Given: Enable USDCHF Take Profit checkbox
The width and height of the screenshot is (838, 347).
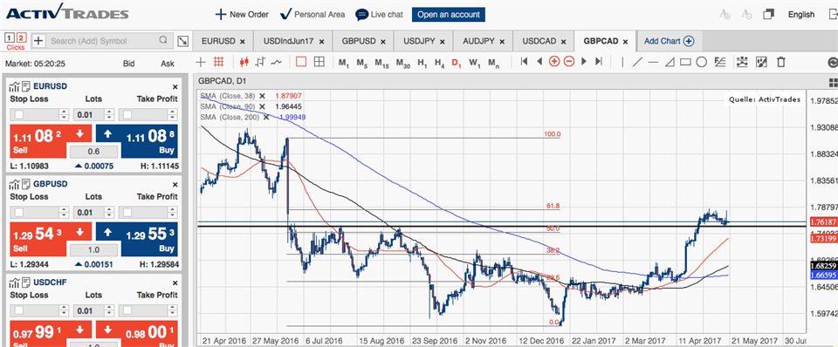Looking at the screenshot, I should click(x=127, y=310).
